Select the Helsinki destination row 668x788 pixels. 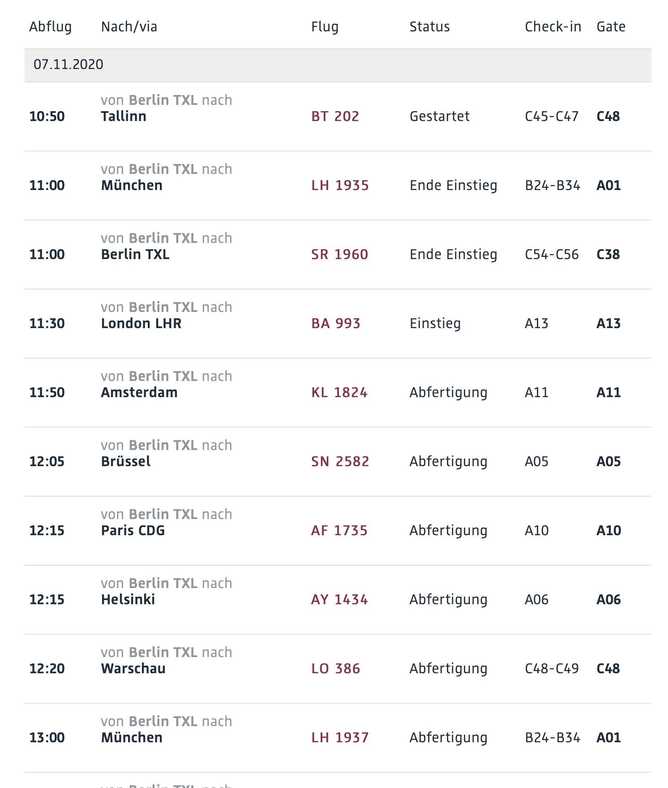point(338,600)
